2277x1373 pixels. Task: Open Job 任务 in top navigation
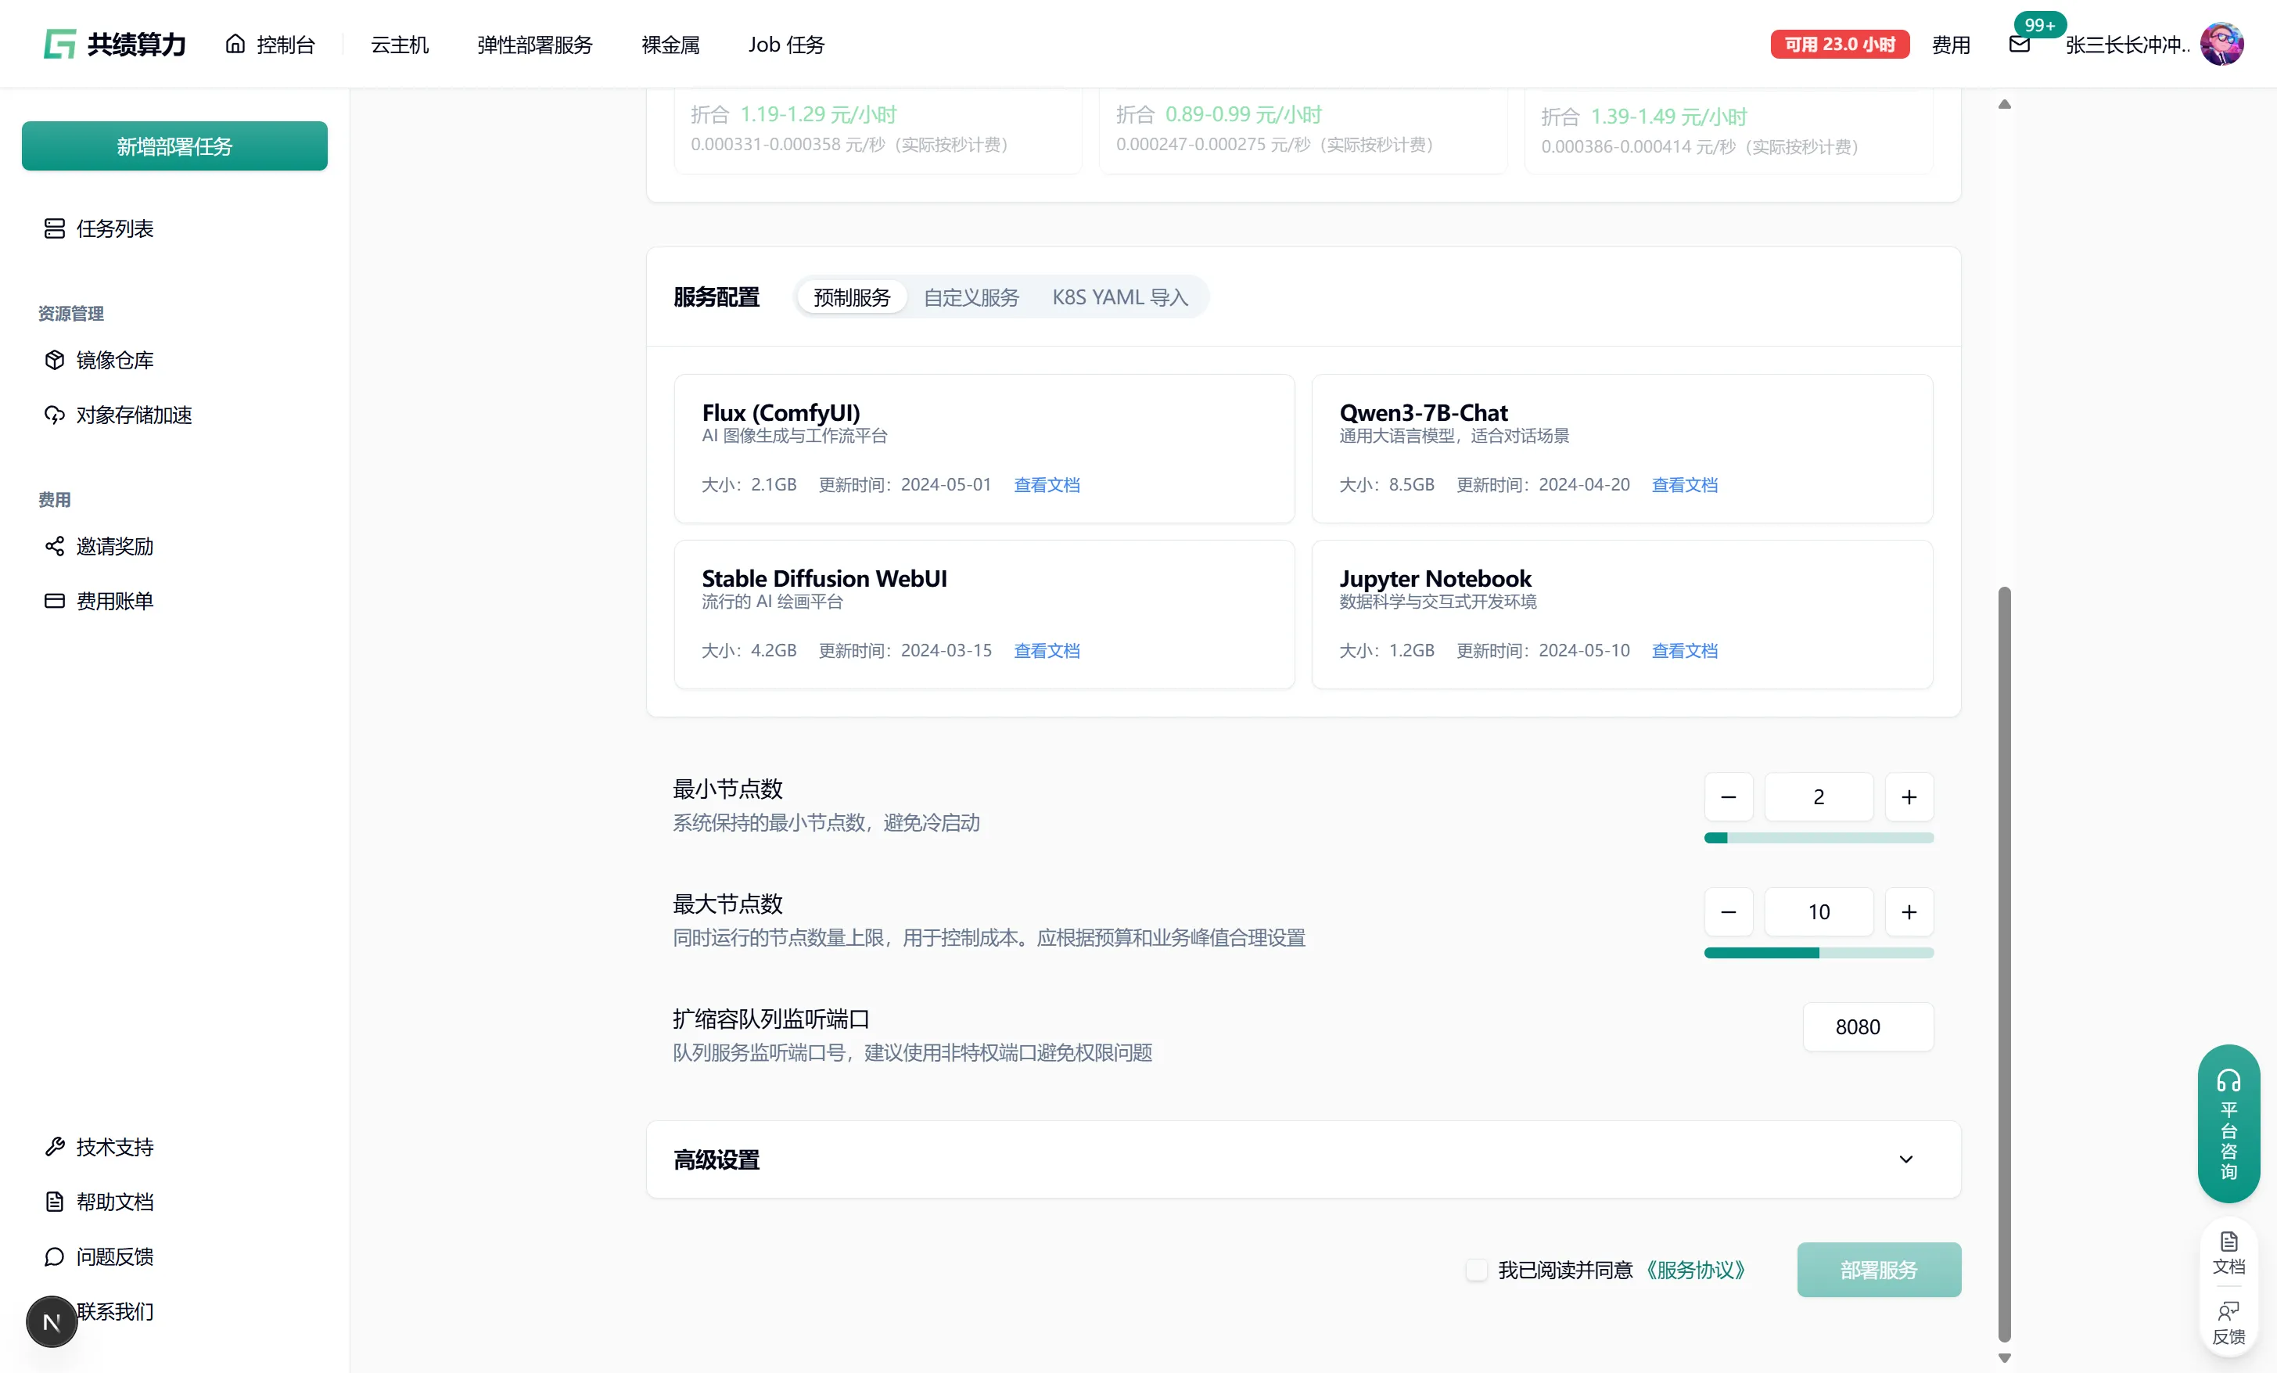[785, 45]
